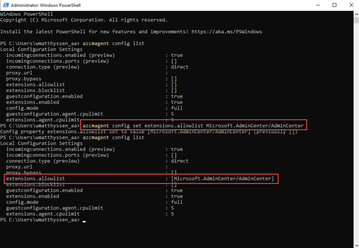Click the first 'azcmagent config list' command

113,43
